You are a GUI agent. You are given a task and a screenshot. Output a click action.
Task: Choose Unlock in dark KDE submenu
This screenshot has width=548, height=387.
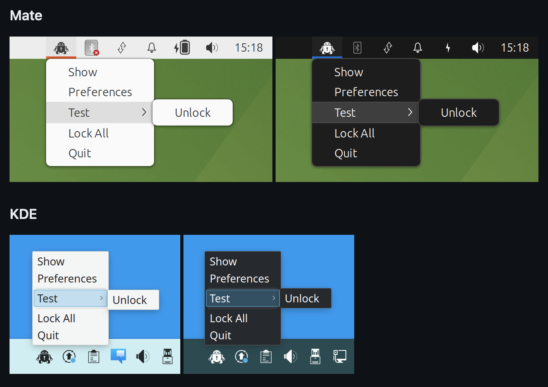[305, 298]
